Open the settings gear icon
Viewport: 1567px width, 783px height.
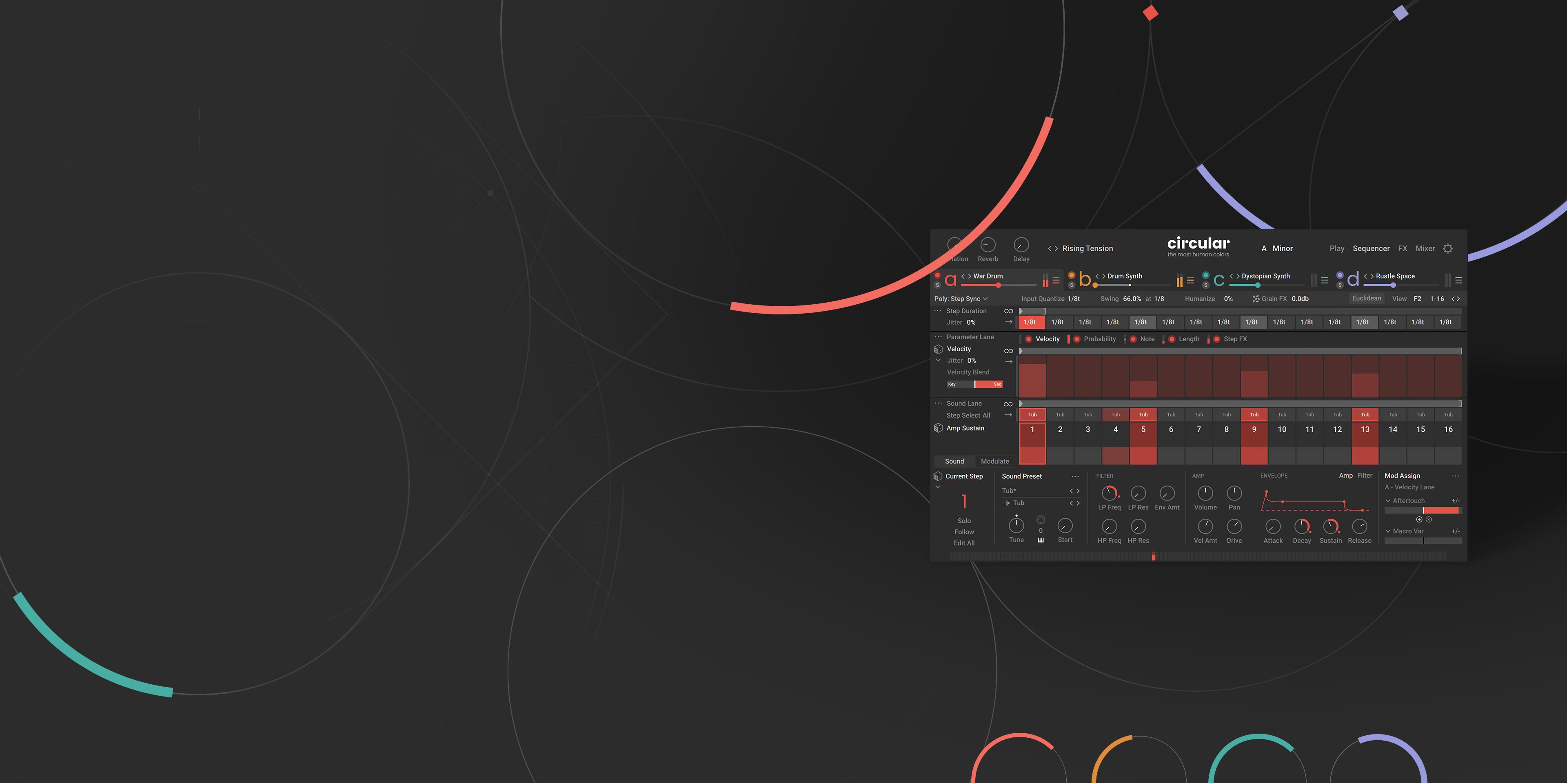1448,249
